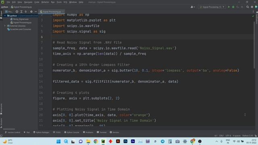Click the PyCharm icon in the taskbar
Viewport: 258px width, 145px height.
point(103,141)
